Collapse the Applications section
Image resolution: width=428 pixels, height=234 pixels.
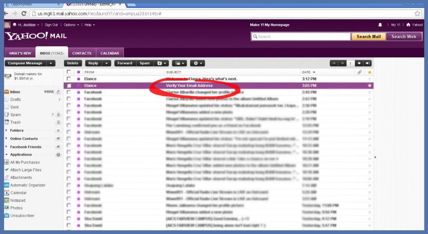(6, 155)
